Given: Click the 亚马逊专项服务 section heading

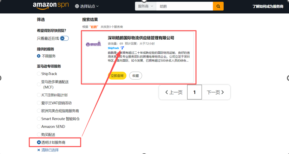Looking at the screenshot, I should [49, 66].
